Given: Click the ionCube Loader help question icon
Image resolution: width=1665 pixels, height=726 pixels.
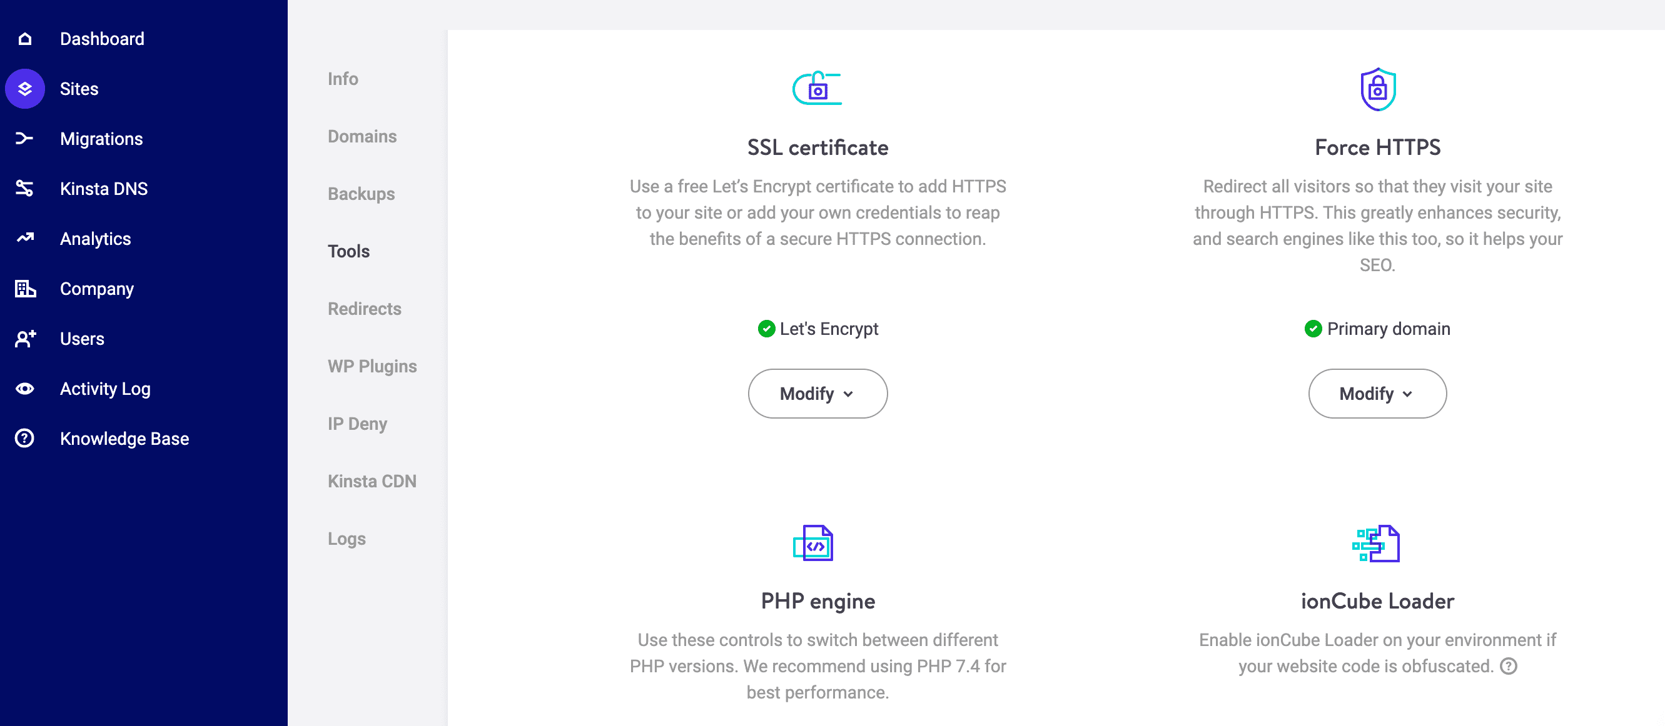Looking at the screenshot, I should tap(1508, 666).
